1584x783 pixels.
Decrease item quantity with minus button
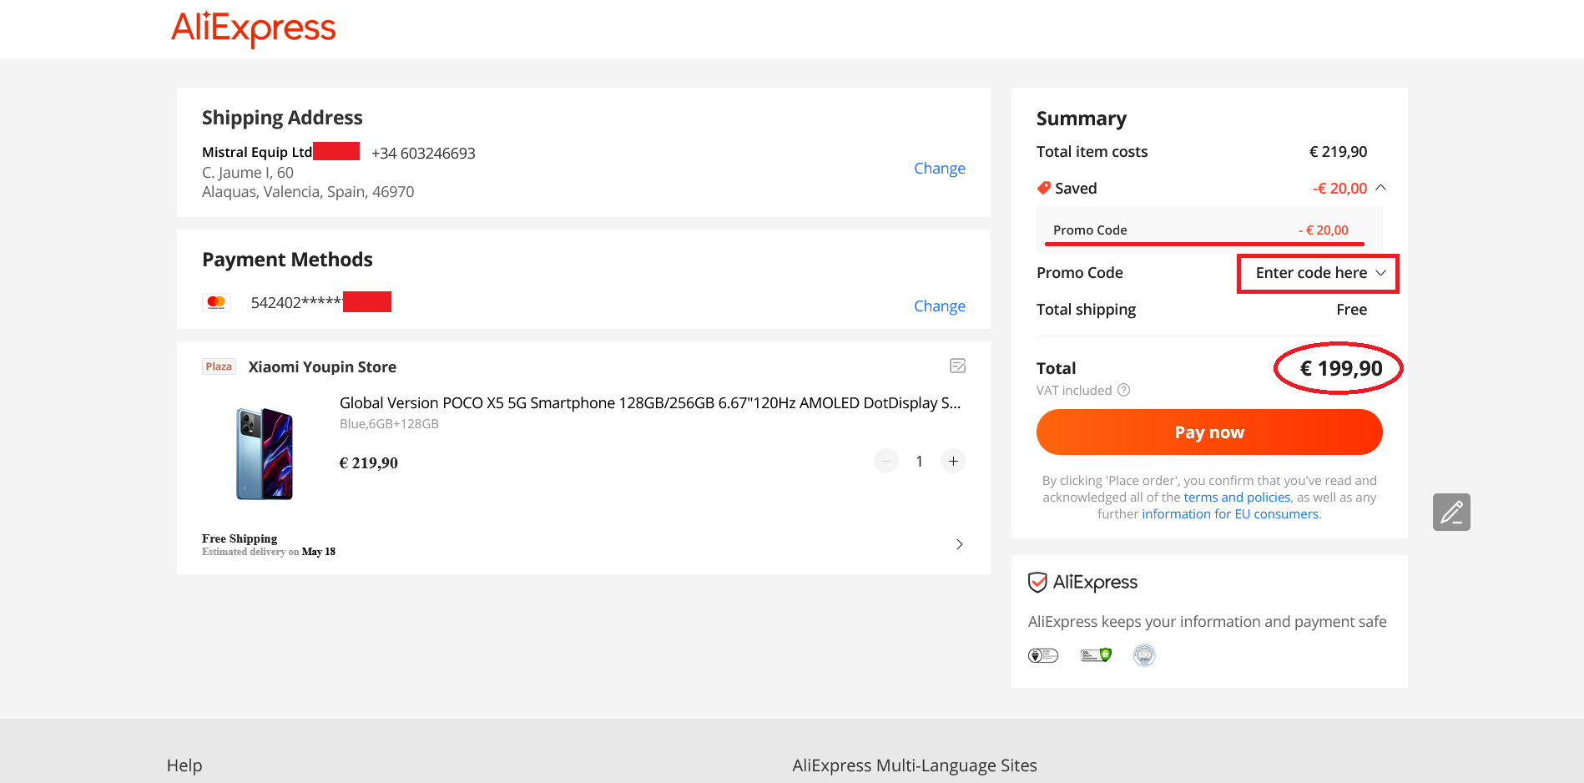coord(886,461)
